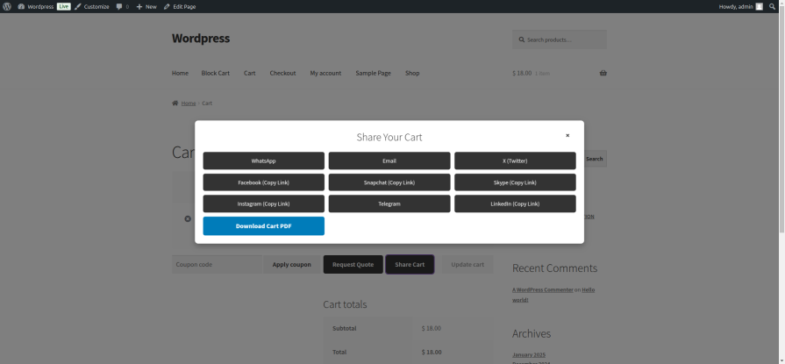Click into the Search products field
Screen dimensions: 785x364
[x=561, y=39]
